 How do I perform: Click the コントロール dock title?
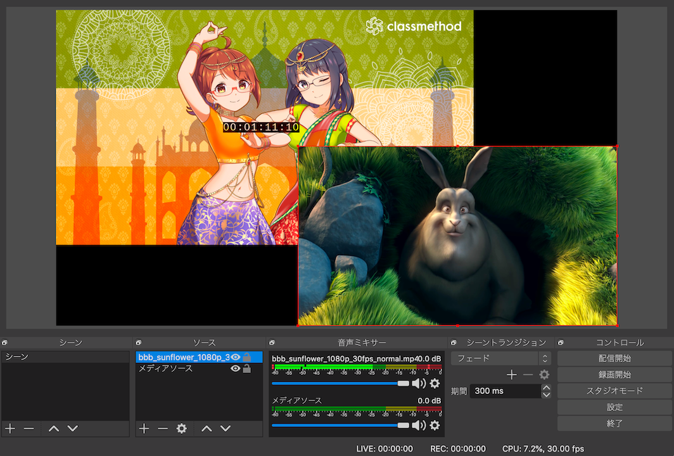(620, 343)
